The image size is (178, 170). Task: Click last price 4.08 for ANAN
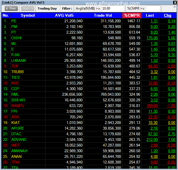[154, 157]
